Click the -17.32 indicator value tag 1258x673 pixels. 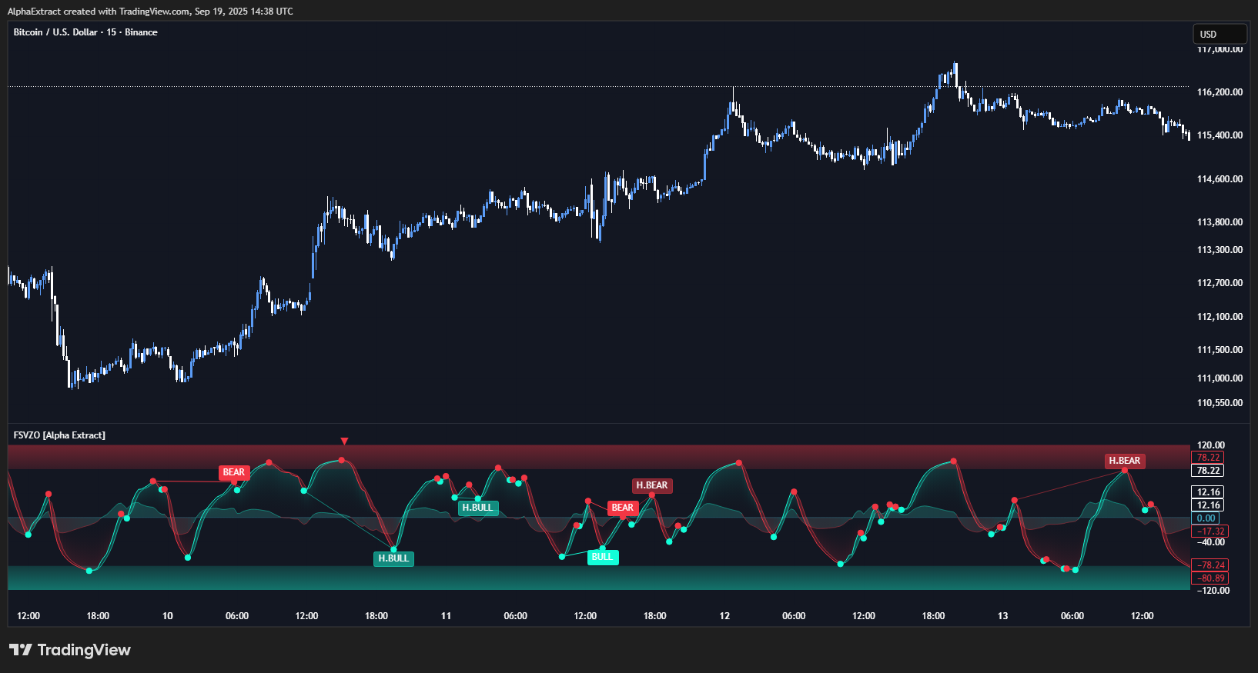click(x=1210, y=531)
